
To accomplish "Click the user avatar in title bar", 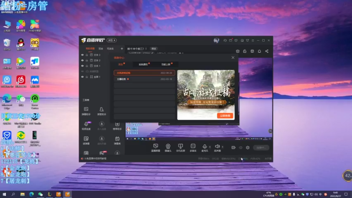I will pos(216,40).
